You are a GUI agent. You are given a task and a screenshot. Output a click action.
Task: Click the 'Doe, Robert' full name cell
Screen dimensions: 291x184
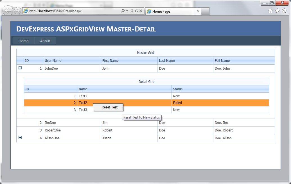[x=244, y=130]
